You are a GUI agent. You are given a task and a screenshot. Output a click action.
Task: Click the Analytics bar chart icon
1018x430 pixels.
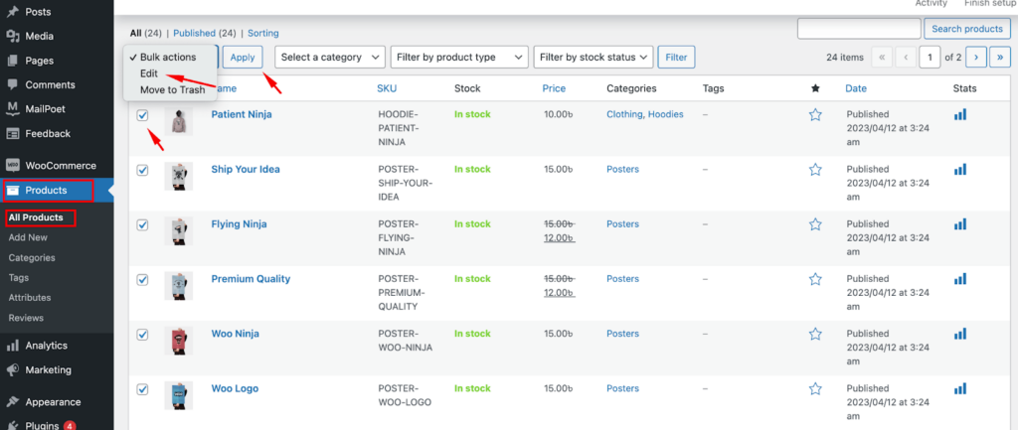(12, 346)
